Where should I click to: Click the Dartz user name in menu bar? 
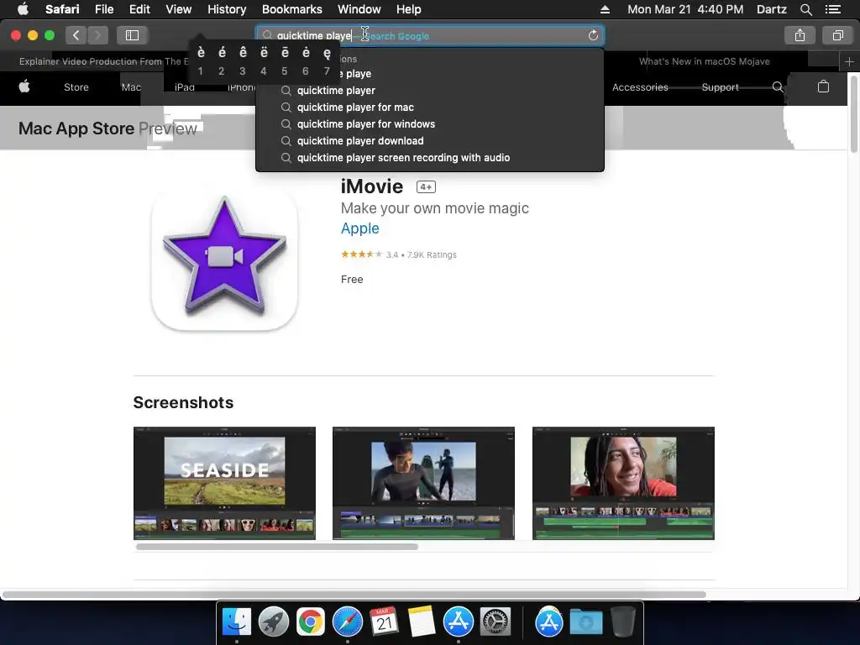coord(771,9)
